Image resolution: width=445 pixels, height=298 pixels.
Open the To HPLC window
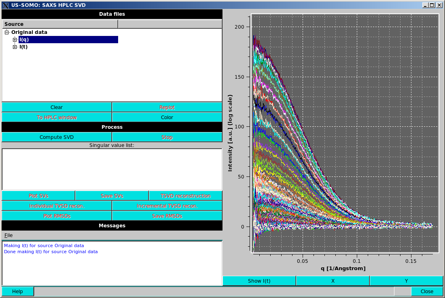[57, 117]
